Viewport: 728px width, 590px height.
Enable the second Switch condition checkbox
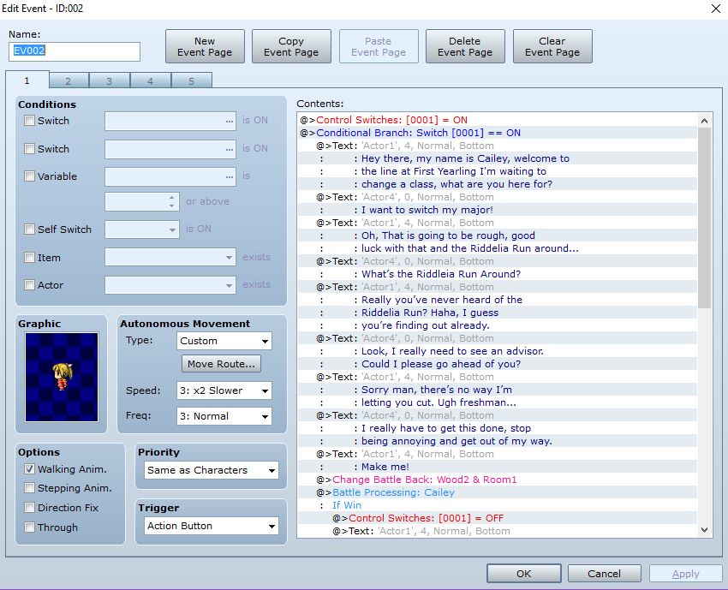pyautogui.click(x=29, y=148)
